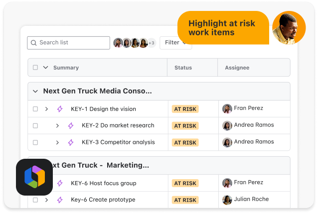Click the colorful hexagon app logo
This screenshot has height=213, width=317.
pyautogui.click(x=34, y=177)
